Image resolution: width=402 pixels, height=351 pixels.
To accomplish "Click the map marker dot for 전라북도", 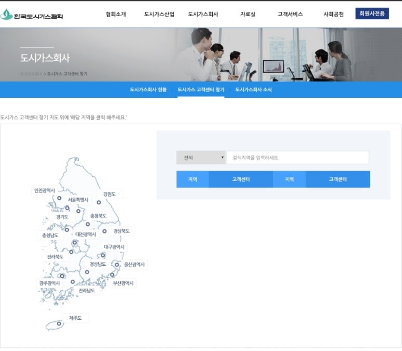I will [71, 252].
